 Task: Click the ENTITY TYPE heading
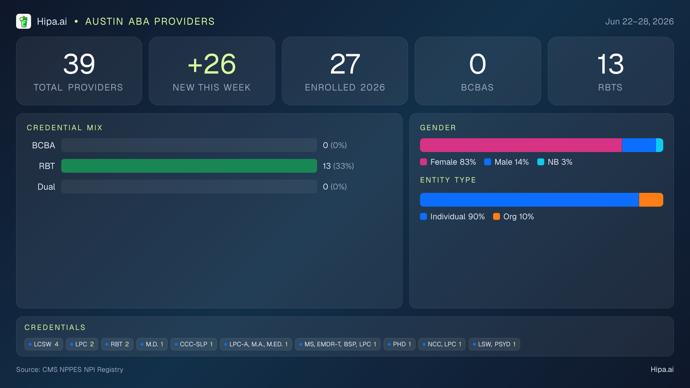tap(448, 180)
